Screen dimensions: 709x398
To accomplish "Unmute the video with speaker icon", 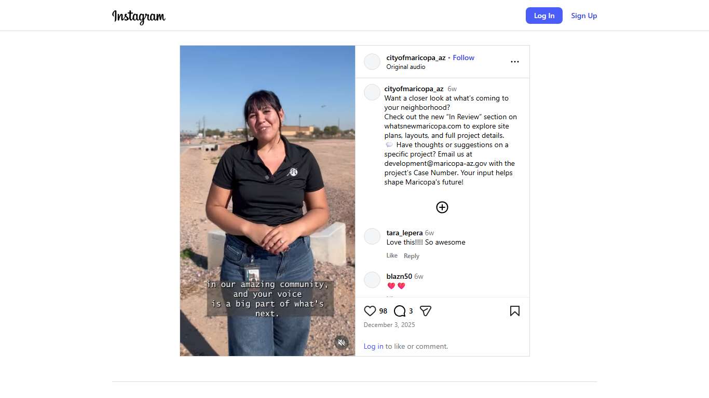I will [342, 342].
